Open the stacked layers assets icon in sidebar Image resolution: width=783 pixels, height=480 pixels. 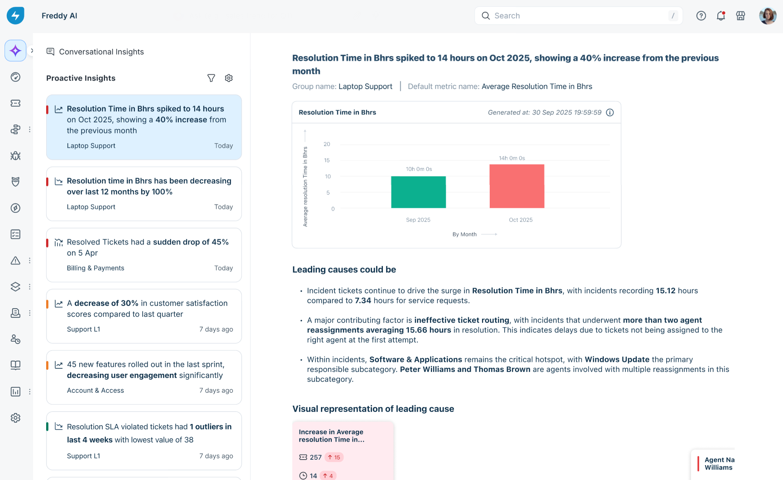pyautogui.click(x=15, y=287)
